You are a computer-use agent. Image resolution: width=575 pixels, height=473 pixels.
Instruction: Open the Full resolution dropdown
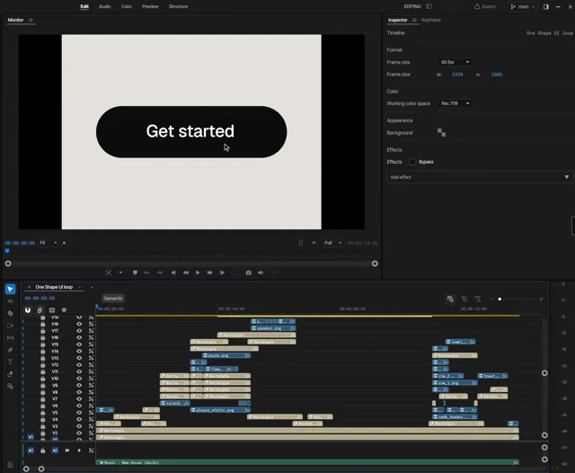(333, 243)
